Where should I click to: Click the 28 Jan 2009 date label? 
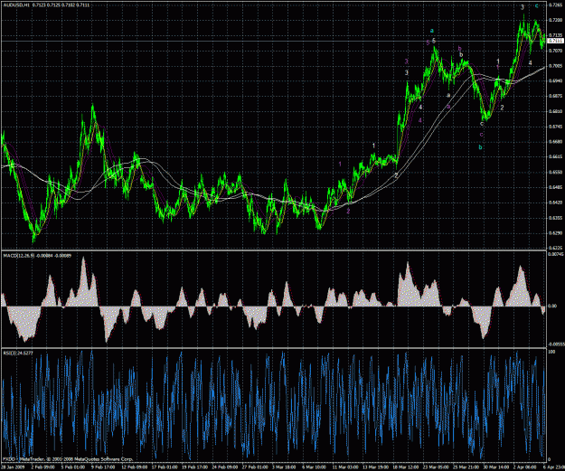click(11, 467)
